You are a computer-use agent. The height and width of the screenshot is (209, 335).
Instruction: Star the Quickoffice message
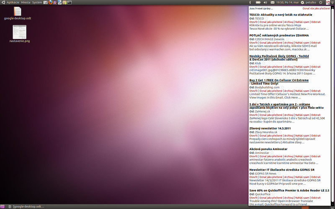pos(273,194)
